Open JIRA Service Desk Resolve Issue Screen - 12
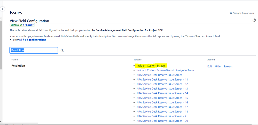 (x=162, y=84)
